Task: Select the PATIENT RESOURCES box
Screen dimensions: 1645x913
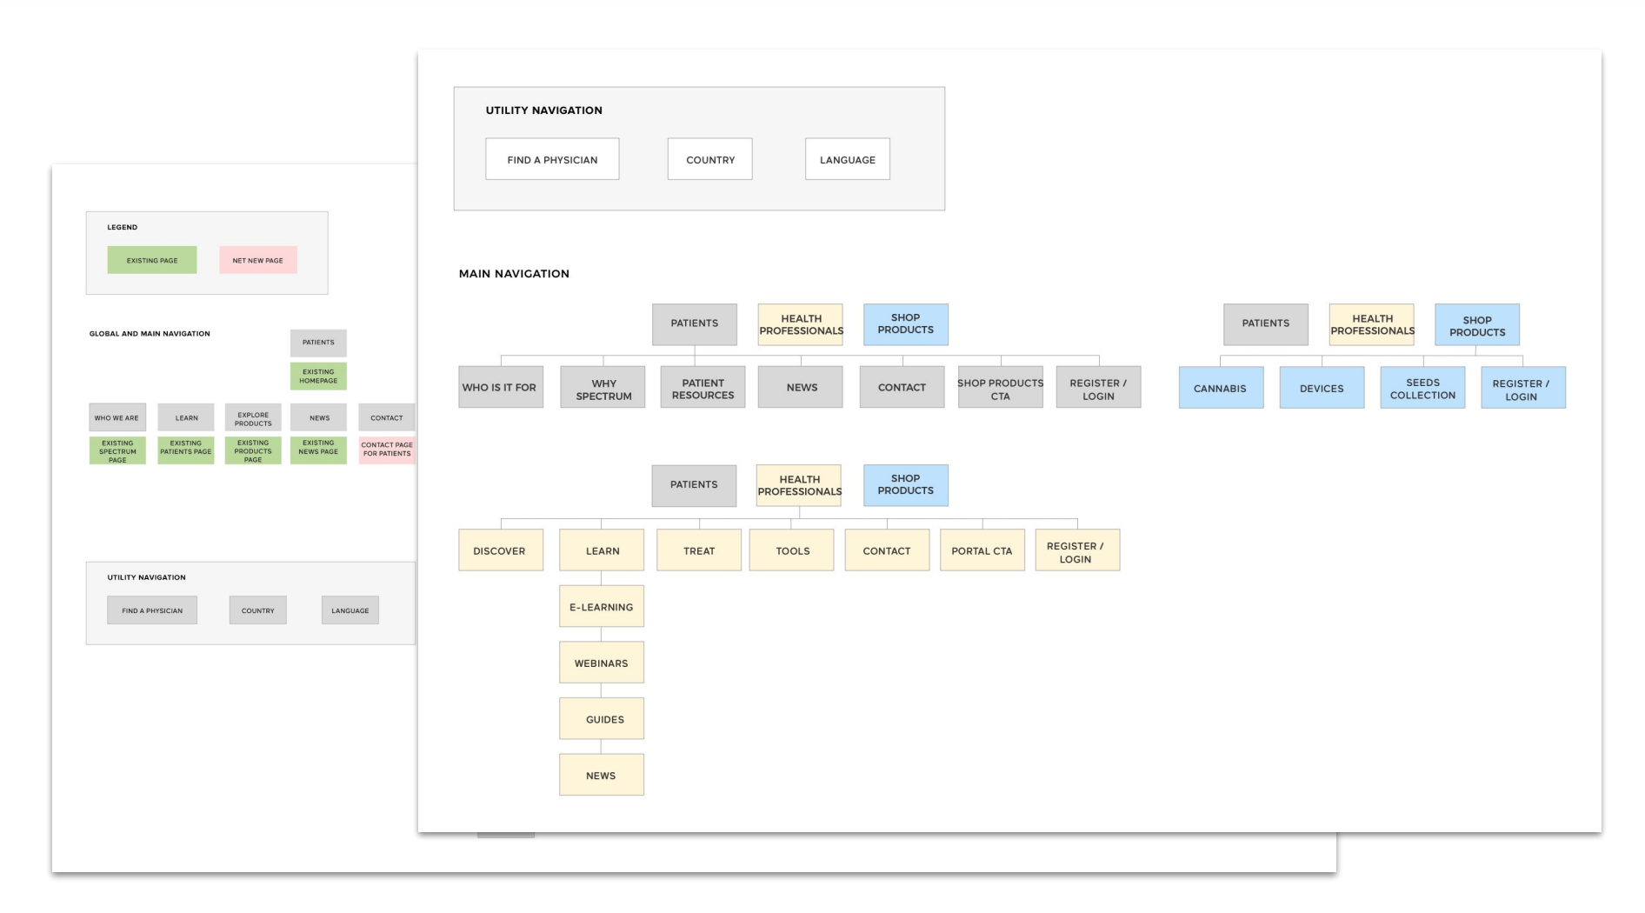Action: tap(703, 388)
